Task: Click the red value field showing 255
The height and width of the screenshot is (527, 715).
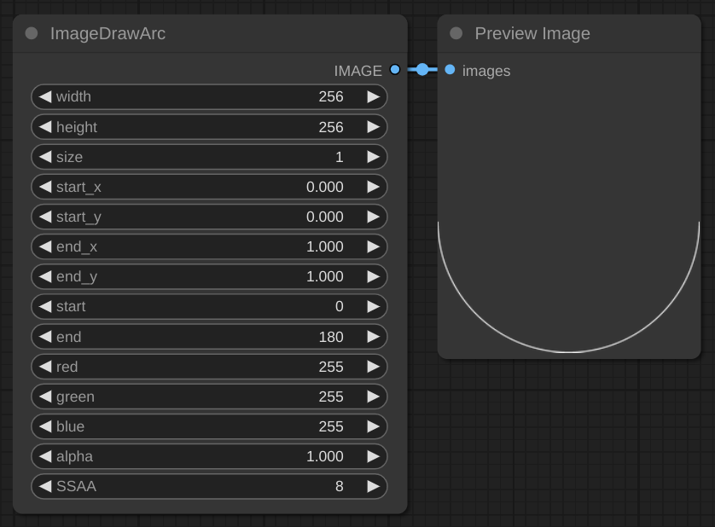Action: click(x=209, y=367)
